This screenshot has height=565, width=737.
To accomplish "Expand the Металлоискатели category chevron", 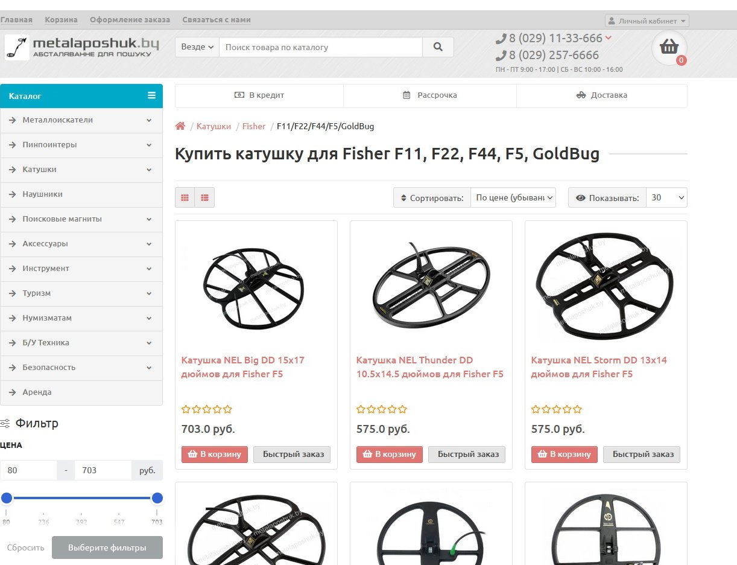I will 149,120.
